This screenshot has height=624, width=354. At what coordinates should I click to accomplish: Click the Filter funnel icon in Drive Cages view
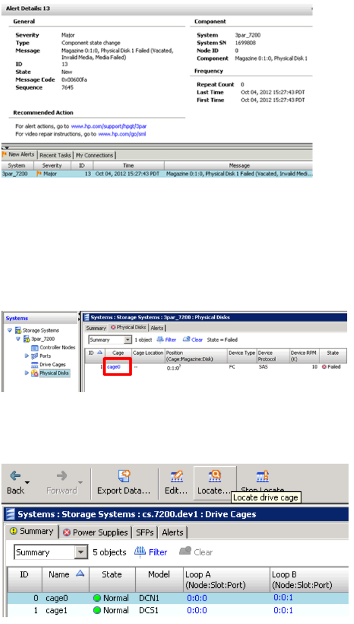[140, 551]
